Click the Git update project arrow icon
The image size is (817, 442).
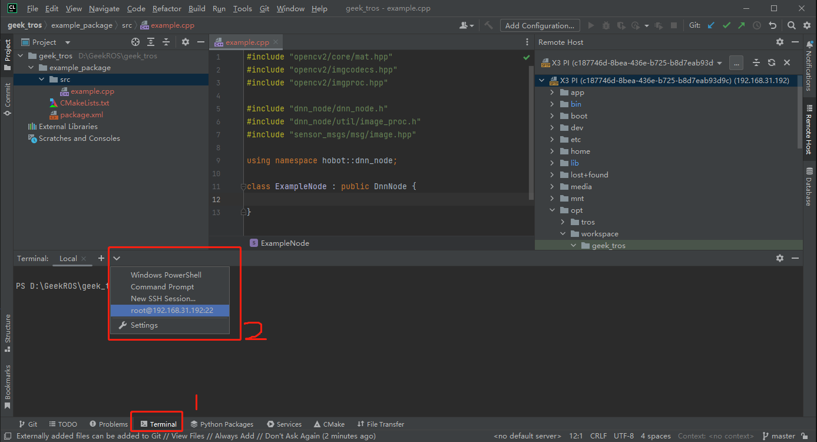[711, 25]
